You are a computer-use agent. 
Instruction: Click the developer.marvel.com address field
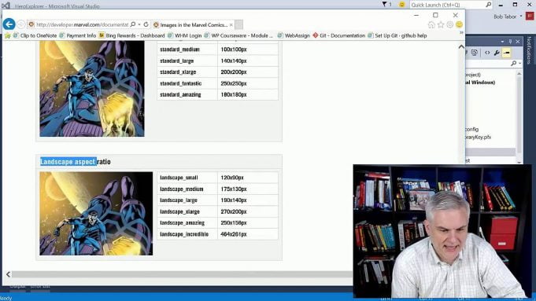tap(82, 24)
